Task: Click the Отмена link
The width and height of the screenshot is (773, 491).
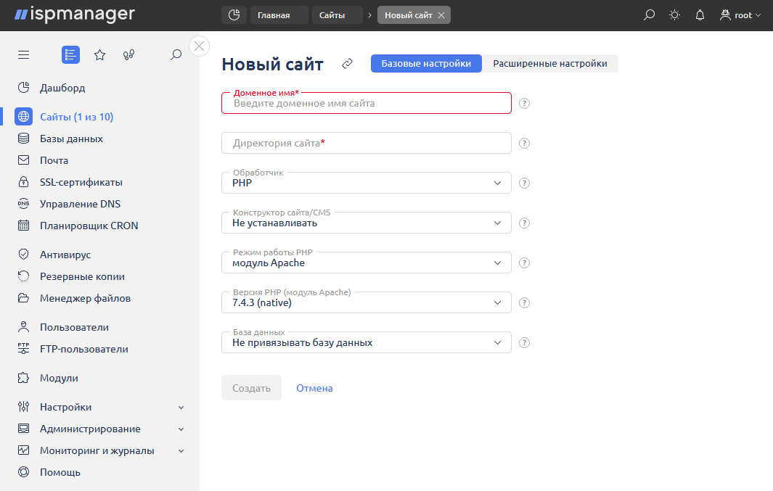Action: 314,388
